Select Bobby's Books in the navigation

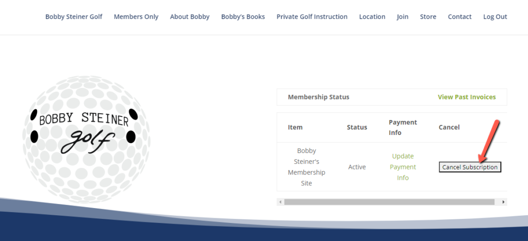[x=243, y=16]
